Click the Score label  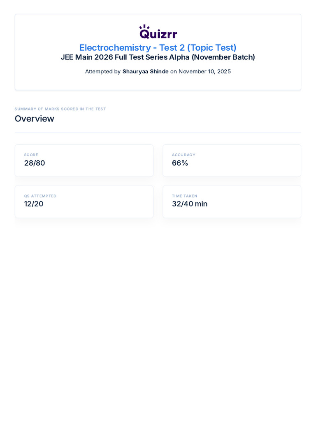(31, 155)
